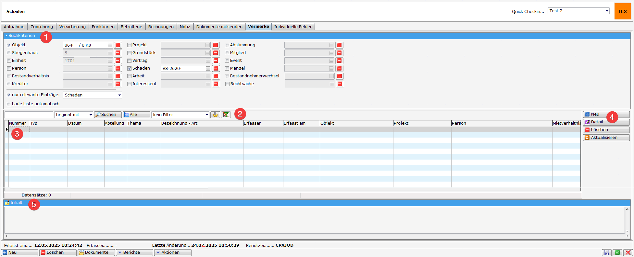Click the yellow filter stamp icon
Viewport: 634px width, 257px height.
215,115
